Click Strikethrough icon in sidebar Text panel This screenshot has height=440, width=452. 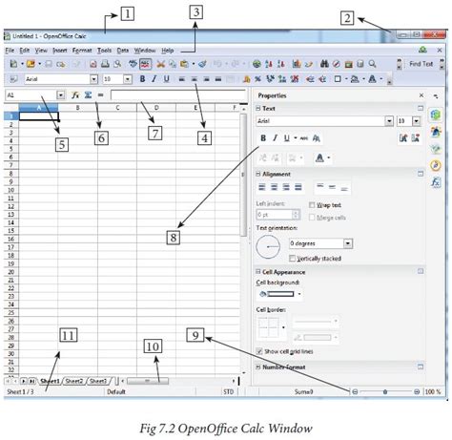(304, 138)
